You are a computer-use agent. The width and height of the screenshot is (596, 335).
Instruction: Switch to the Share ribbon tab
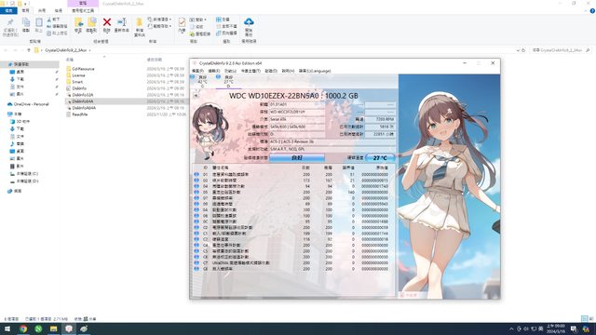click(x=42, y=10)
